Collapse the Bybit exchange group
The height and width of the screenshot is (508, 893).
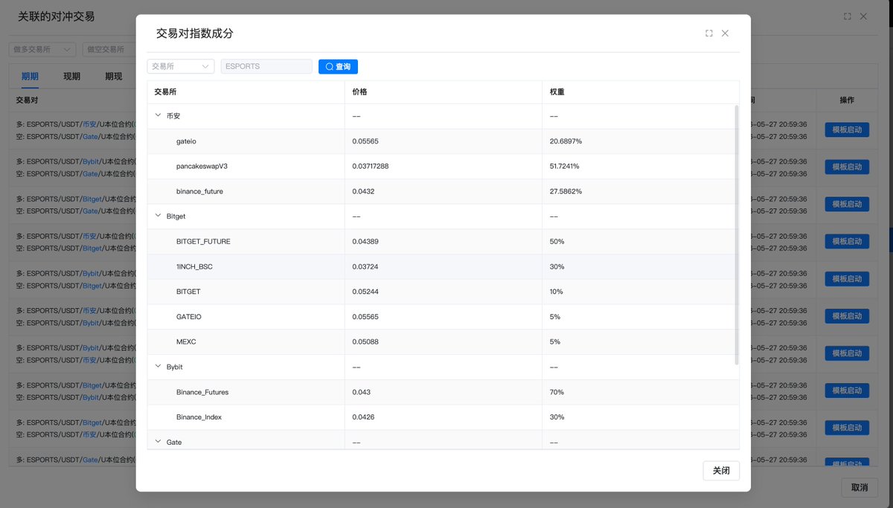click(x=158, y=367)
